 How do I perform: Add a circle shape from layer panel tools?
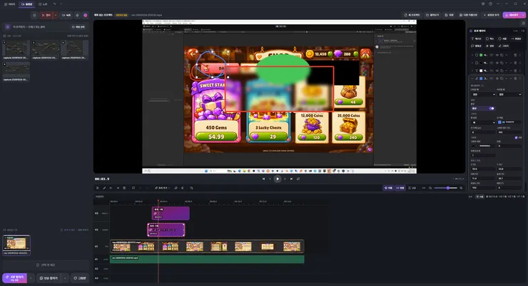click(502, 39)
